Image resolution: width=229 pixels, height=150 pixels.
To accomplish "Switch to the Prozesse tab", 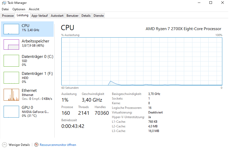I will (x=8, y=16).
